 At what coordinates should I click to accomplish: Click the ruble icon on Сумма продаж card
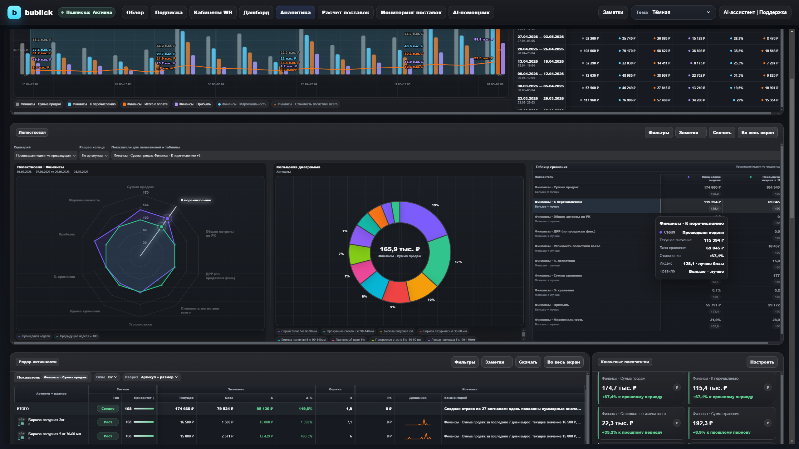(x=677, y=388)
